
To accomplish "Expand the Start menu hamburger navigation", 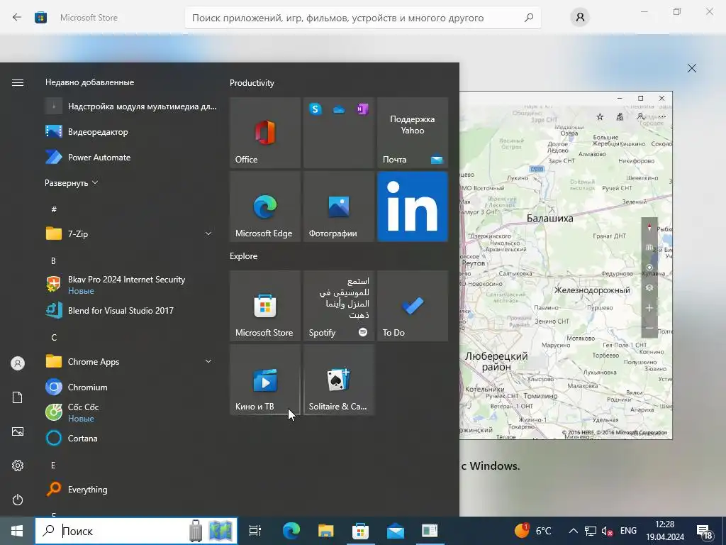I will [18, 82].
